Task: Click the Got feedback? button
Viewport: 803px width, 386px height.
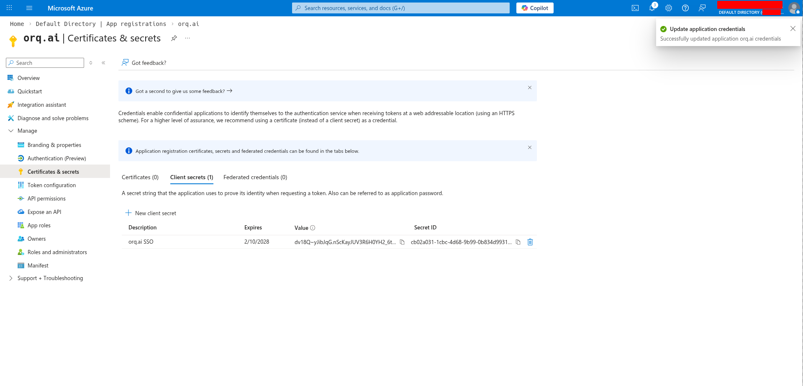Action: coord(144,63)
